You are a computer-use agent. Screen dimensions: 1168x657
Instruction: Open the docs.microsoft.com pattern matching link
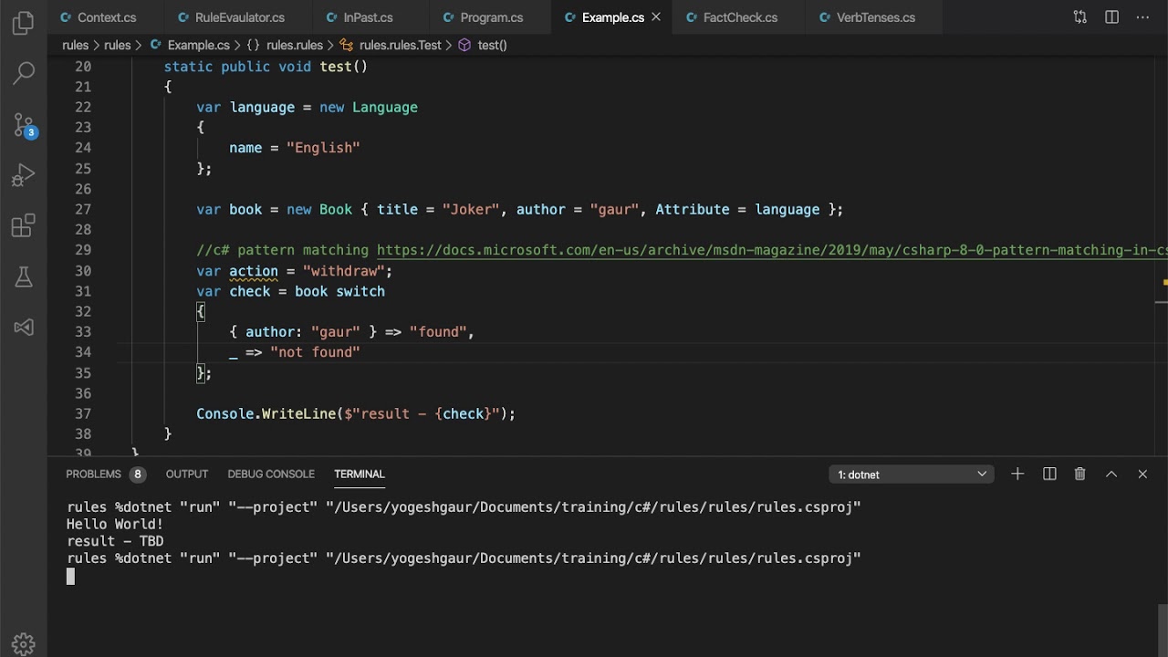point(771,250)
